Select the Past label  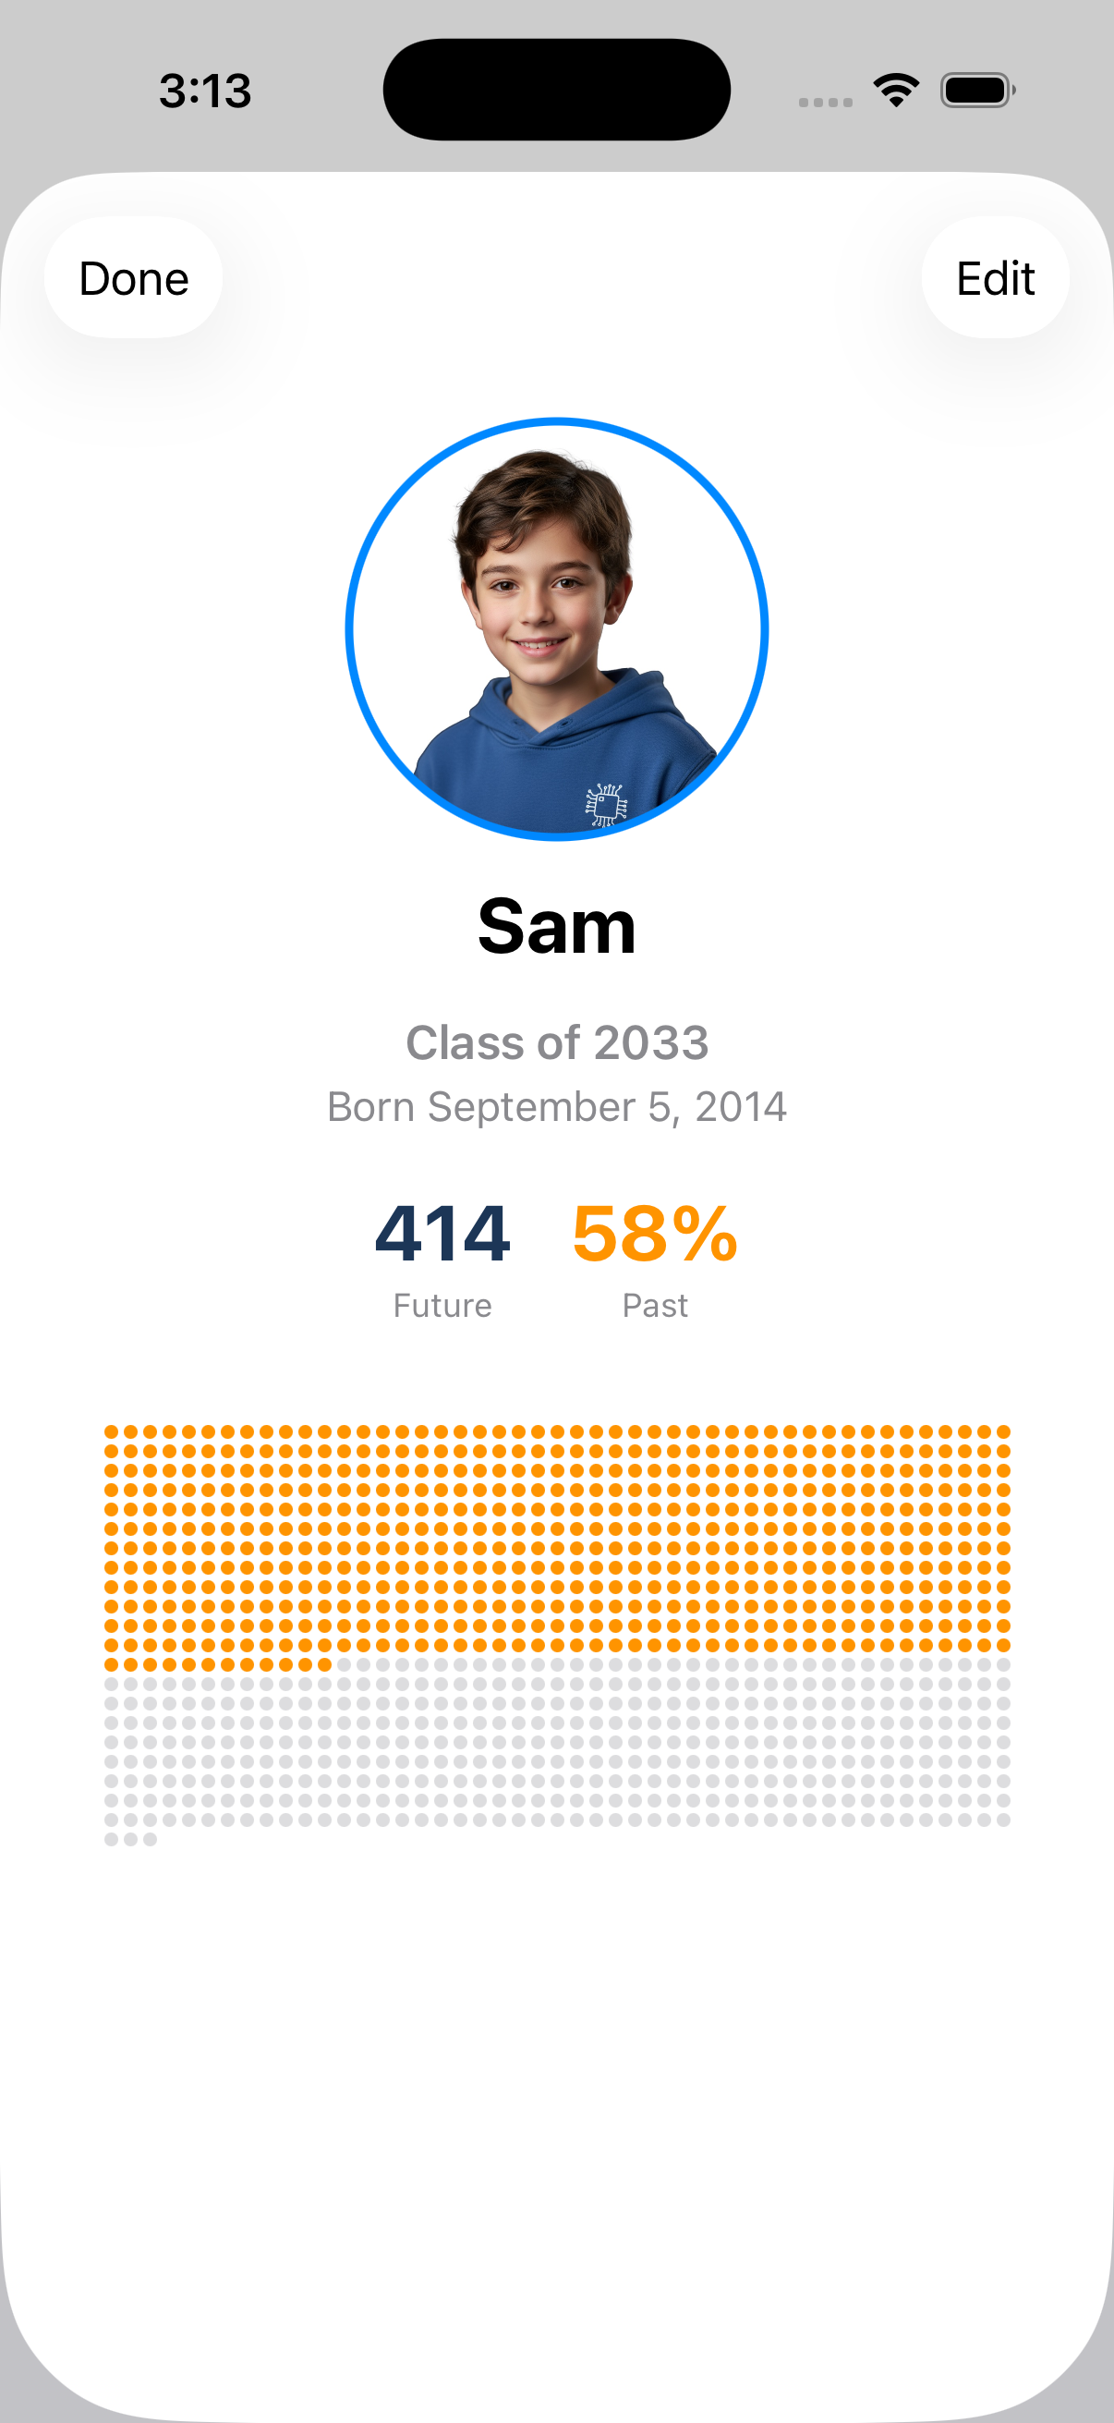click(654, 1306)
